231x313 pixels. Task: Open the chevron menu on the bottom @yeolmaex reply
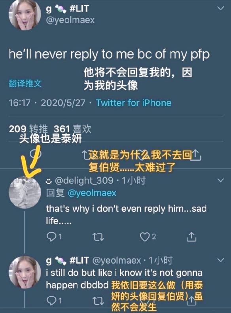coord(221,260)
